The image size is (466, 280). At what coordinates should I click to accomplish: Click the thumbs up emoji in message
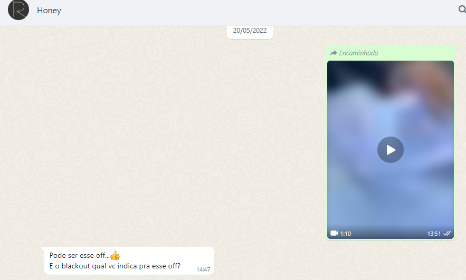pyautogui.click(x=115, y=255)
